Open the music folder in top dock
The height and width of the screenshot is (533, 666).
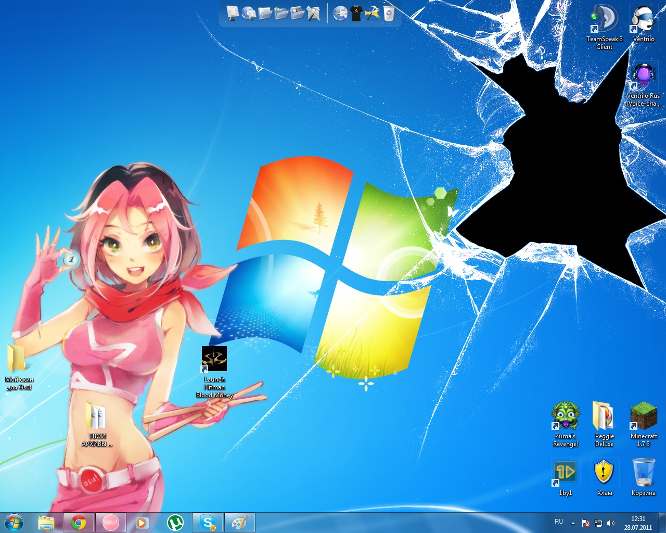tap(281, 14)
